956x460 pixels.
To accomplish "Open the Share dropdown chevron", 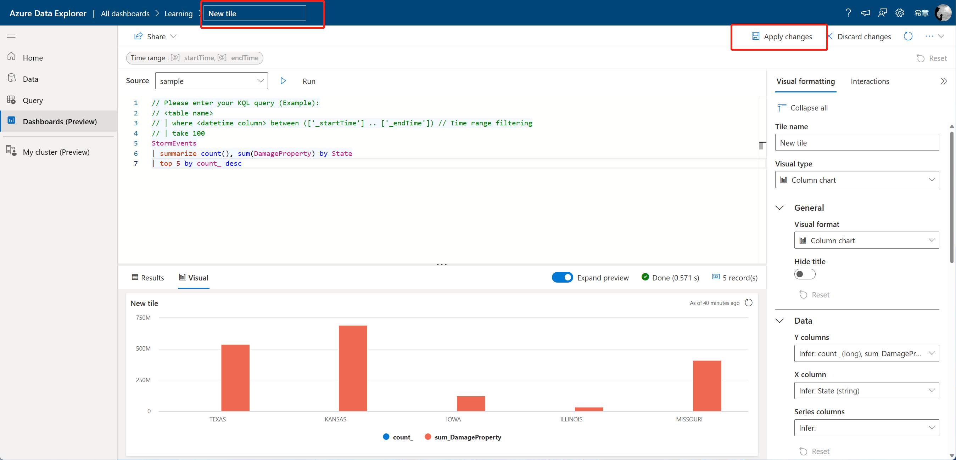I will [x=173, y=36].
